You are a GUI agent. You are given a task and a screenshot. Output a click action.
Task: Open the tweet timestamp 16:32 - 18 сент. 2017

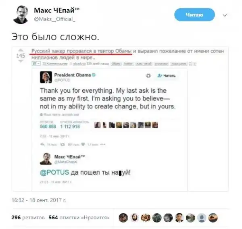coord(39,200)
